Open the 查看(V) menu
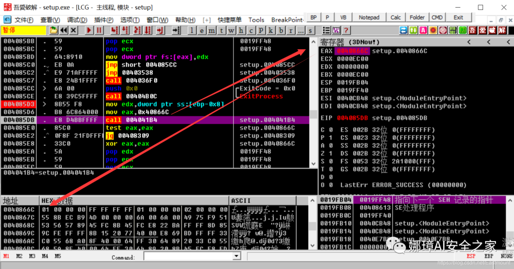The height and width of the screenshot is (269, 514). point(50,20)
